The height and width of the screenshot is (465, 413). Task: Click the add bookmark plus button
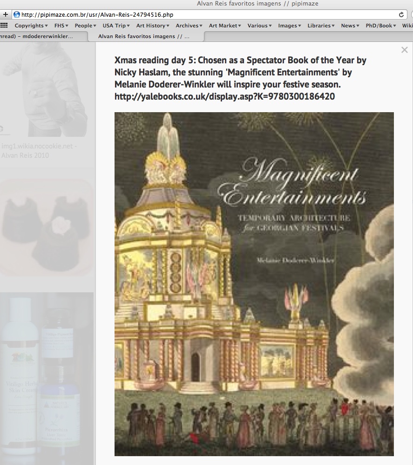[x=5, y=14]
